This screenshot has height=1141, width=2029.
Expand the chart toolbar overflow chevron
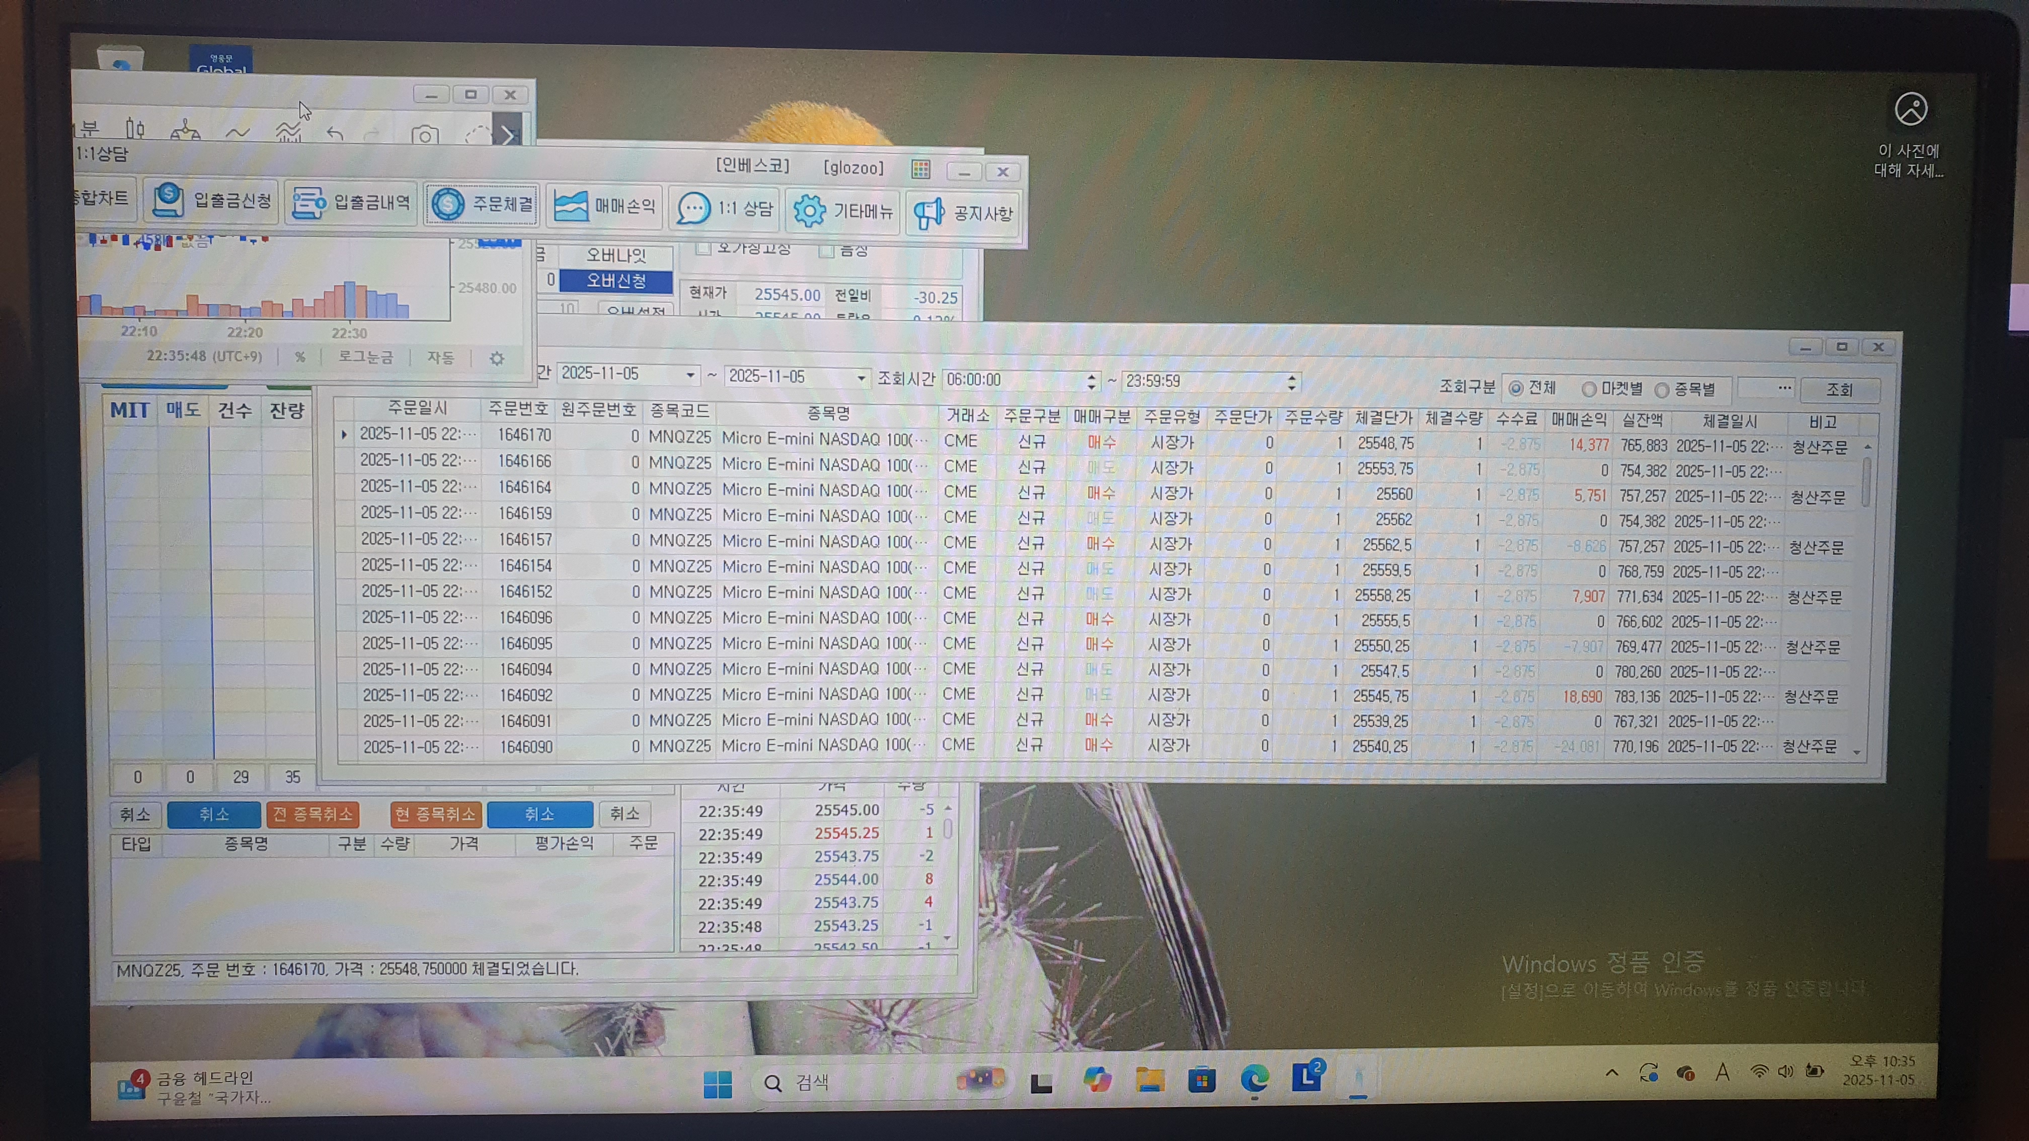tap(508, 135)
